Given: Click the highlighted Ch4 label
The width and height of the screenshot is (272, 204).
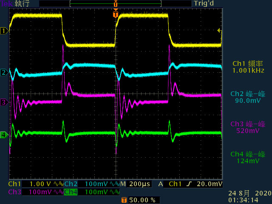Looking at the screenshot, I should [x=71, y=192].
